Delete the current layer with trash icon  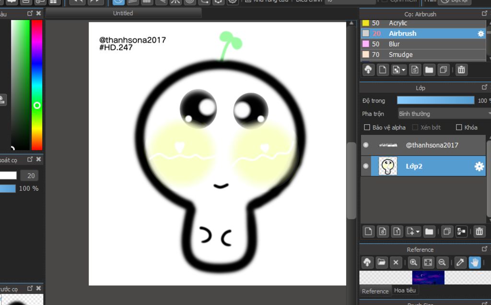pyautogui.click(x=479, y=231)
